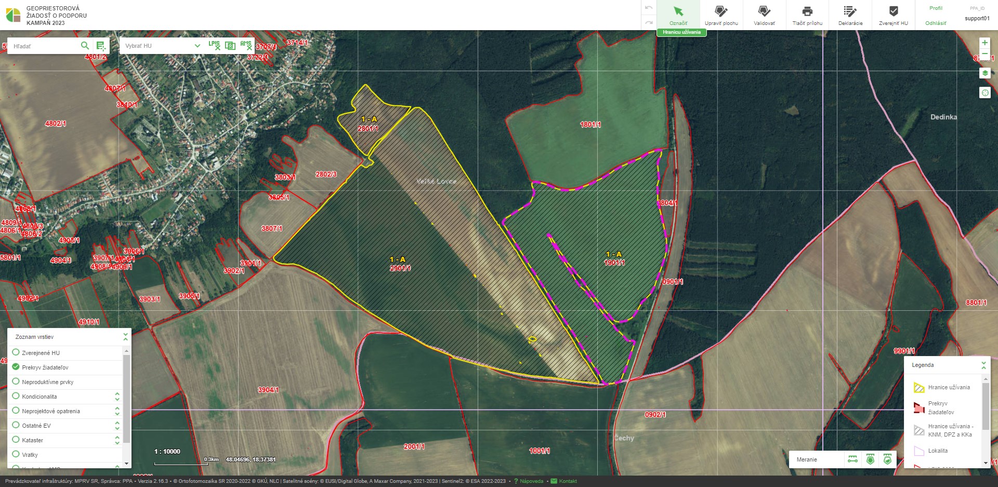Start distance measurement tool
Screen dimensions: 998x487
point(852,459)
